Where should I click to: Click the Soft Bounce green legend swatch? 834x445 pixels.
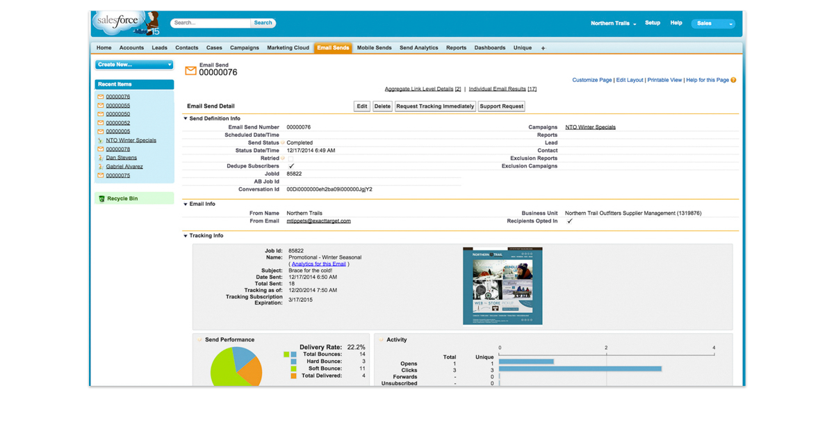tap(294, 369)
